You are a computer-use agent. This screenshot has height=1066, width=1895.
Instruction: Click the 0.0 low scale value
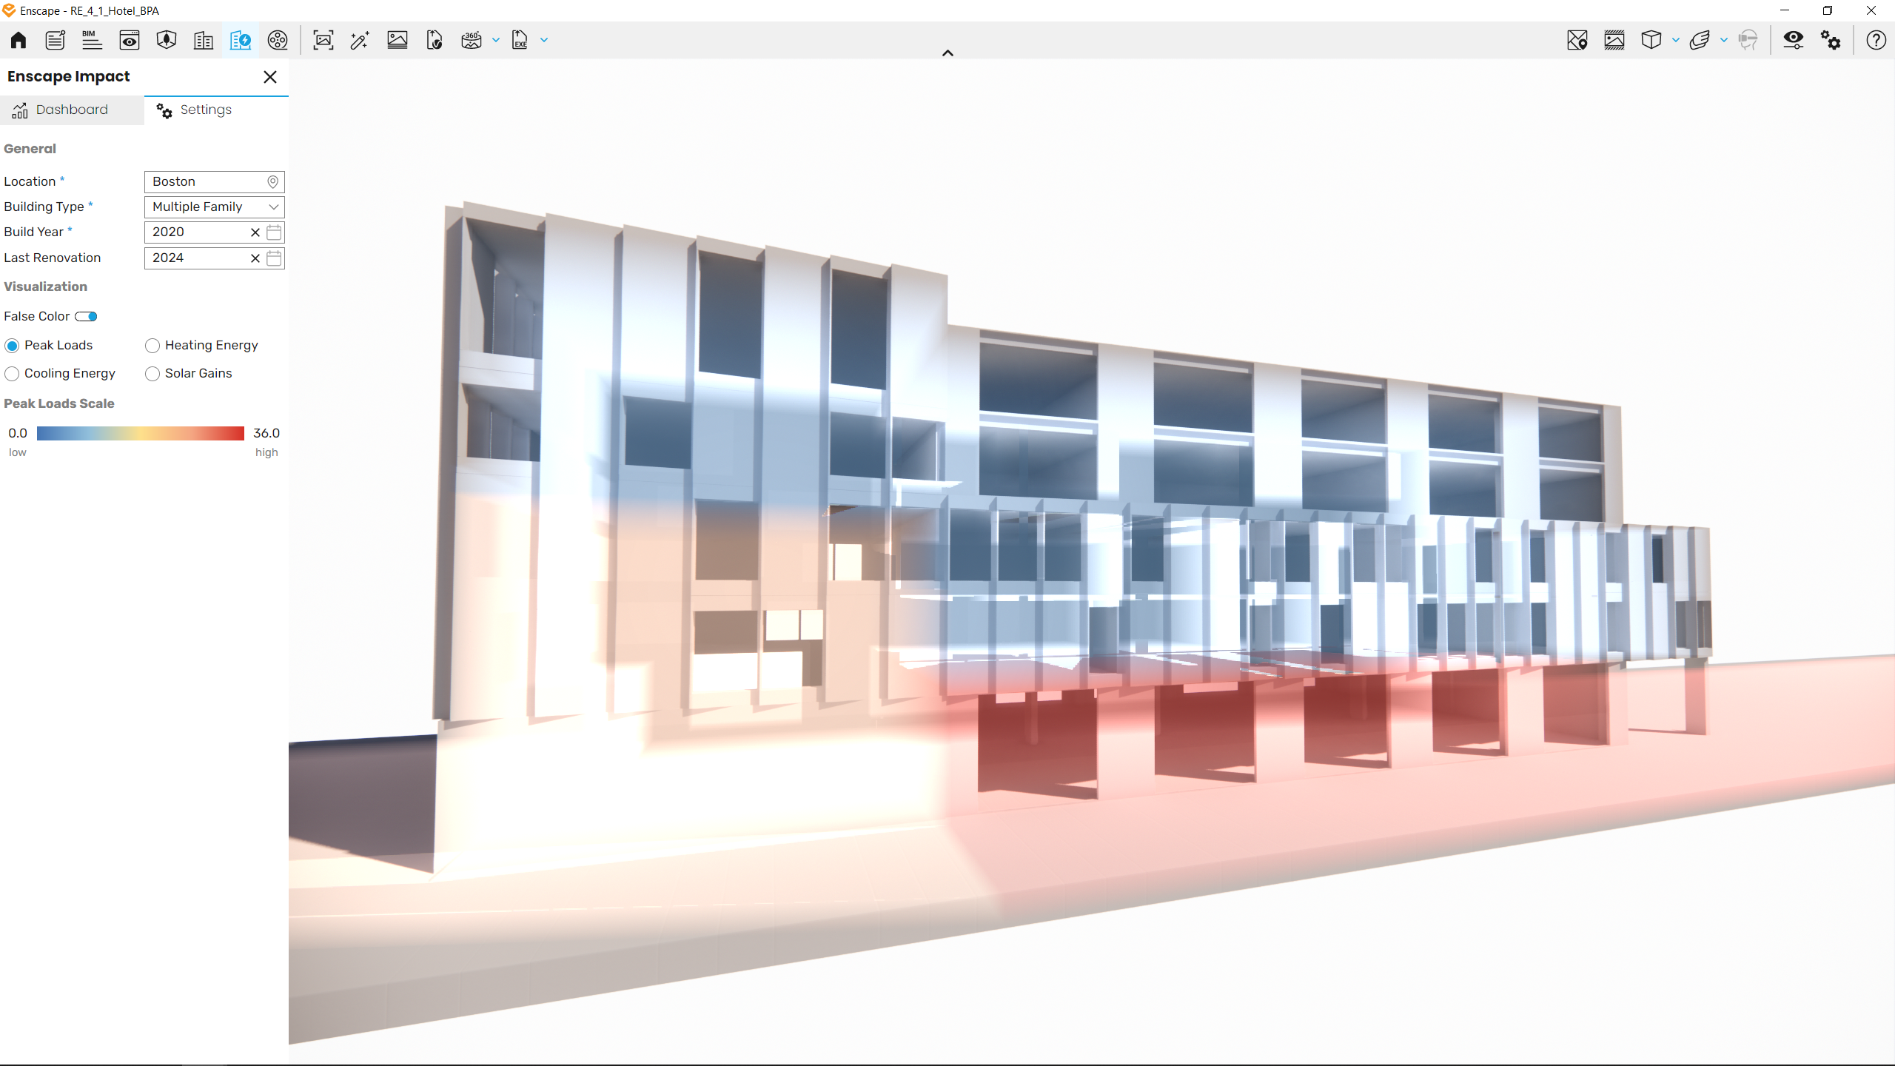18,433
